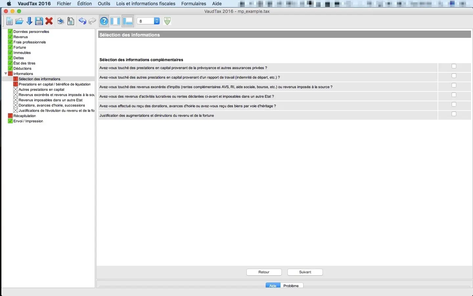473x296 pixels.
Task: Select Revenus in the navigation tree
Action: [x=21, y=37]
